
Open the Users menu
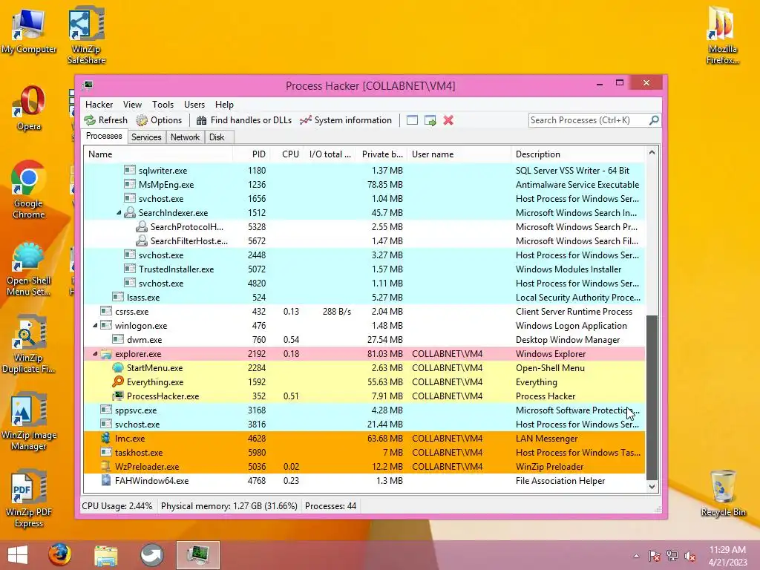[x=194, y=105]
